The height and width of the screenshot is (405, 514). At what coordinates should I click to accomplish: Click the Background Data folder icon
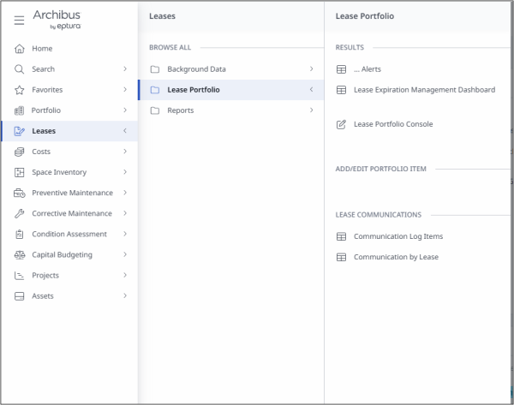point(155,69)
